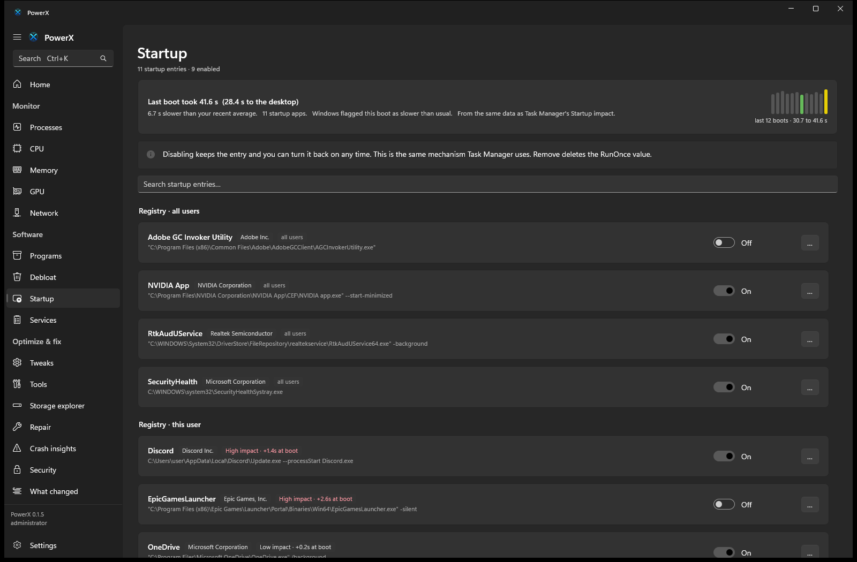The image size is (857, 562).
Task: Focus the Search startup entries field
Action: point(487,184)
